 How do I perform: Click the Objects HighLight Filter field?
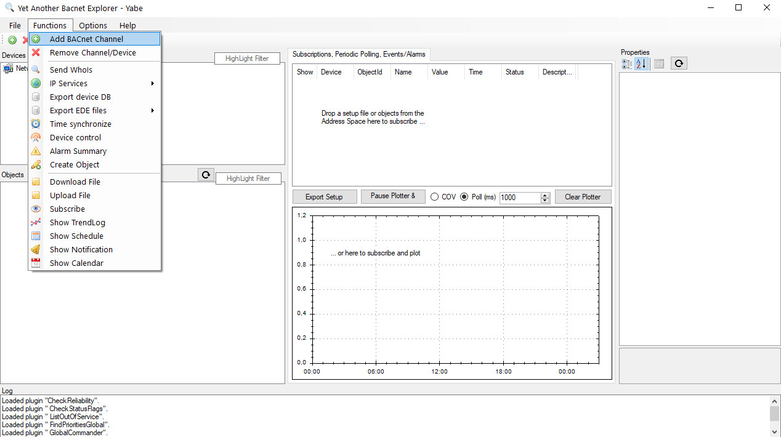(248, 178)
